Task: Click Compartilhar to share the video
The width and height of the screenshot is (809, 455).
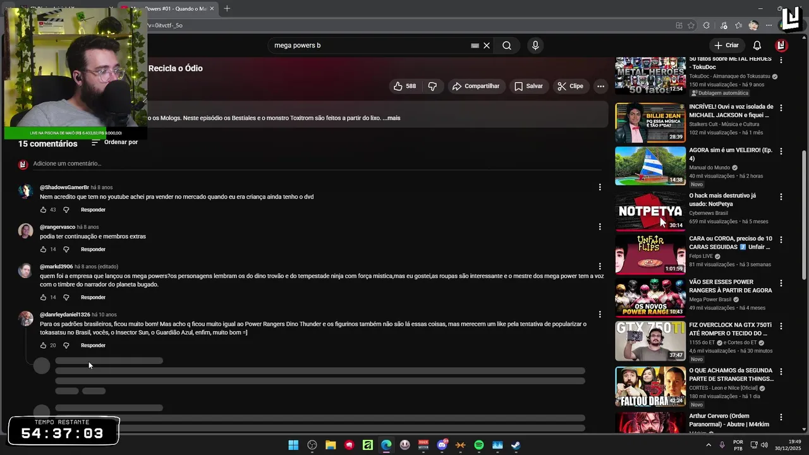Action: click(477, 86)
